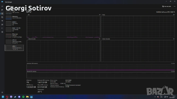Select GPU 1 NVIDIA GeForce item
The image size is (177, 99).
point(14,48)
